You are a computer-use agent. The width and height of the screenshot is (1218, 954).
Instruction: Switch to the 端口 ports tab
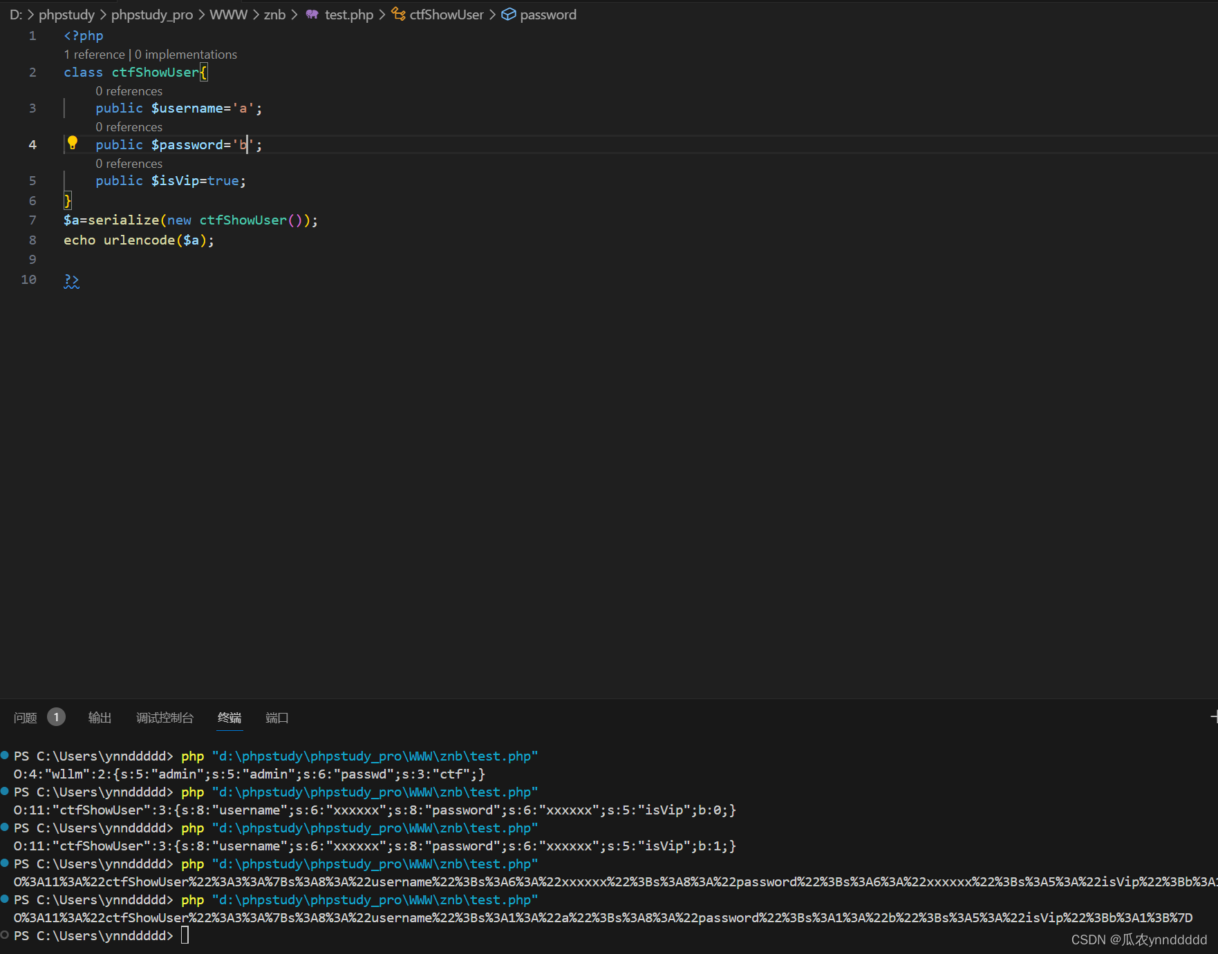[x=277, y=718]
